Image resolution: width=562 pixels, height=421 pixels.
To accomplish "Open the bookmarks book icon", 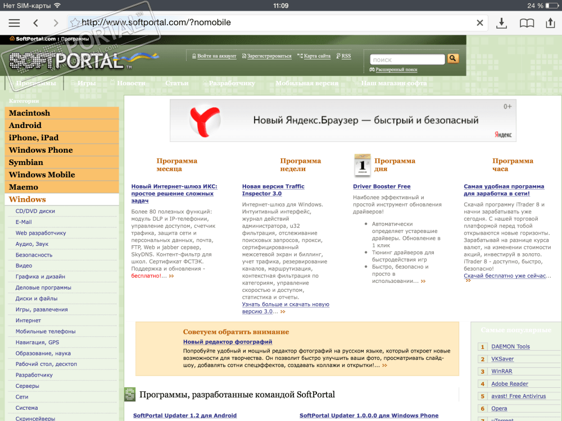I will (527, 23).
